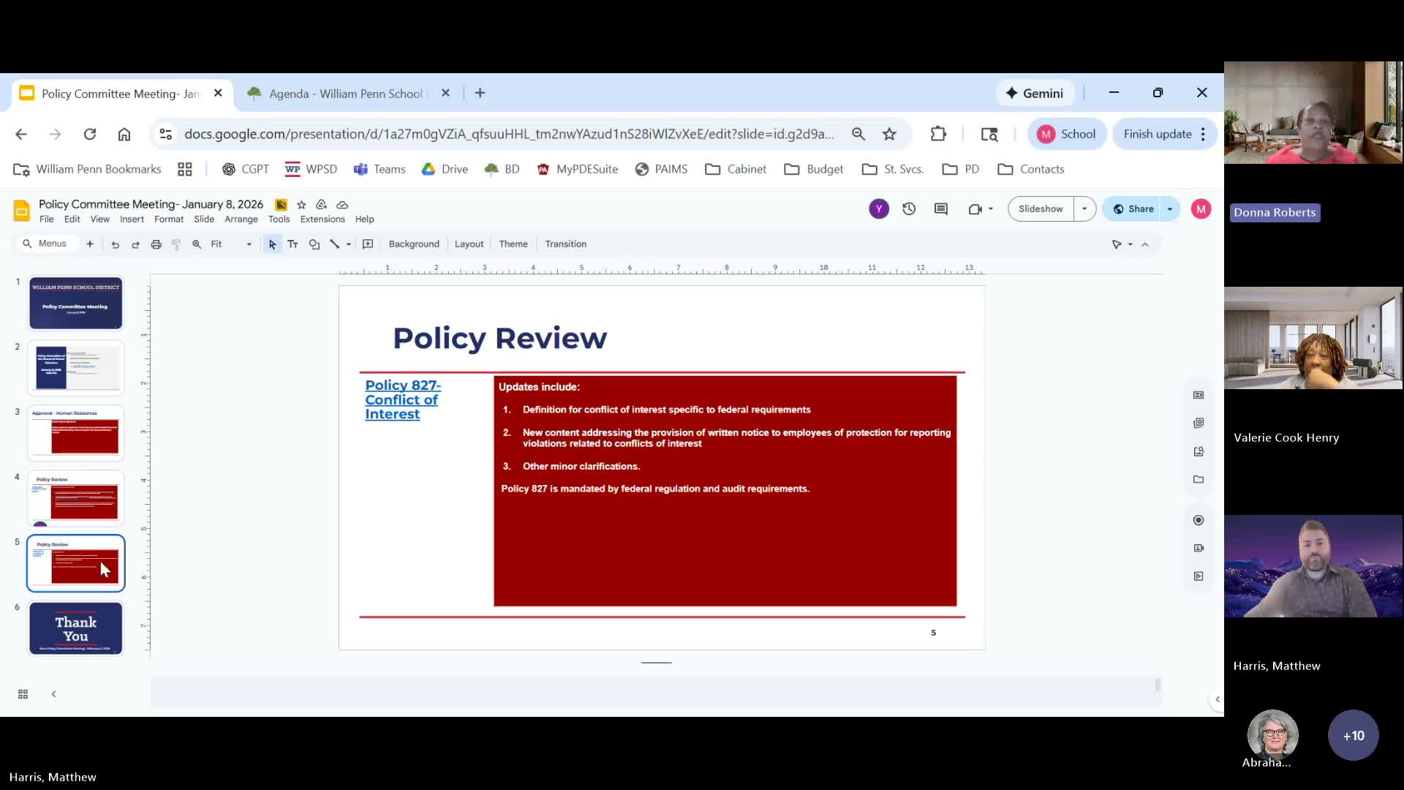Viewport: 1404px width, 790px height.
Task: Open the Arrange menu
Action: 241,219
